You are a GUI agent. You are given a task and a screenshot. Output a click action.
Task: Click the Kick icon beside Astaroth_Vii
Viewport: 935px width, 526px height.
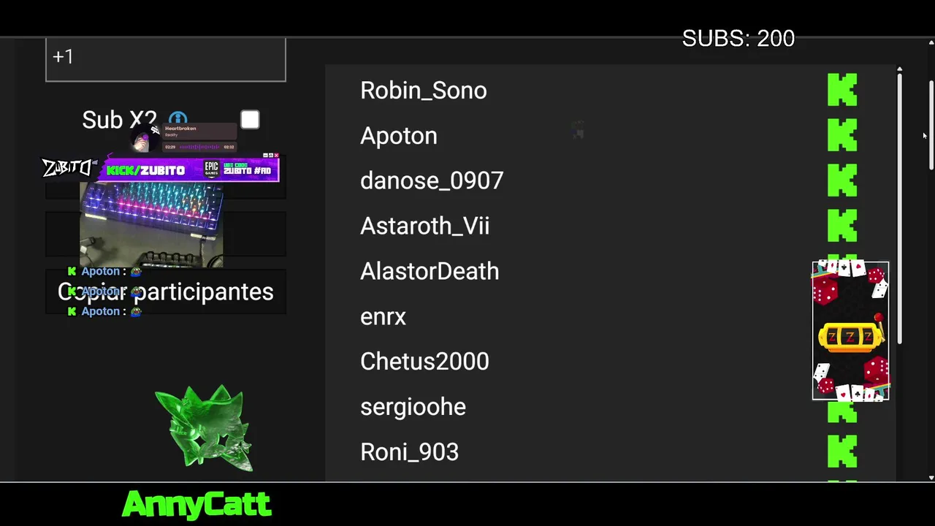tap(842, 226)
